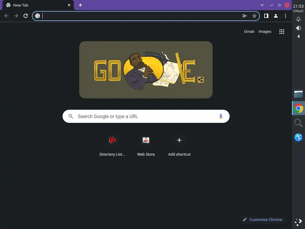305x229 pixels.
Task: Open the tab search chevron
Action: (x=262, y=5)
